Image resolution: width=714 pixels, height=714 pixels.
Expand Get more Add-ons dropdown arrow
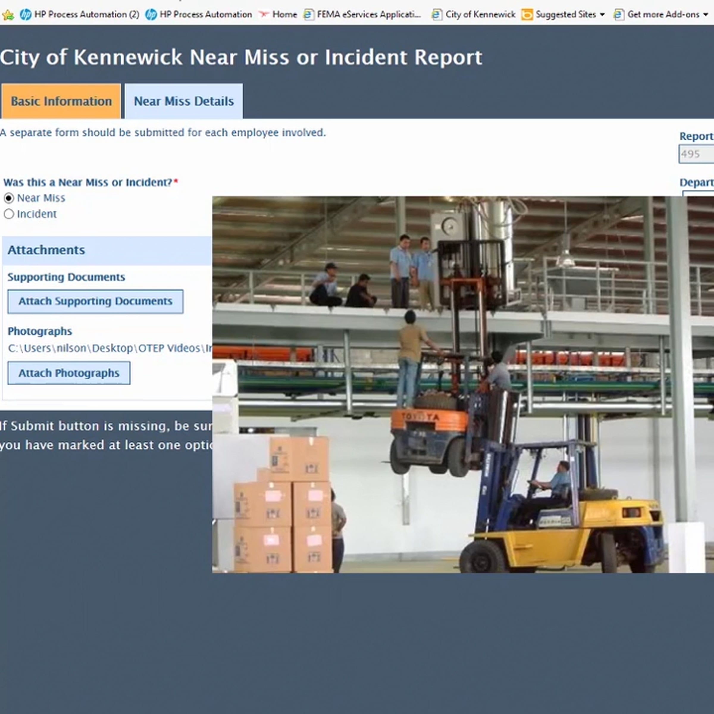coord(705,15)
